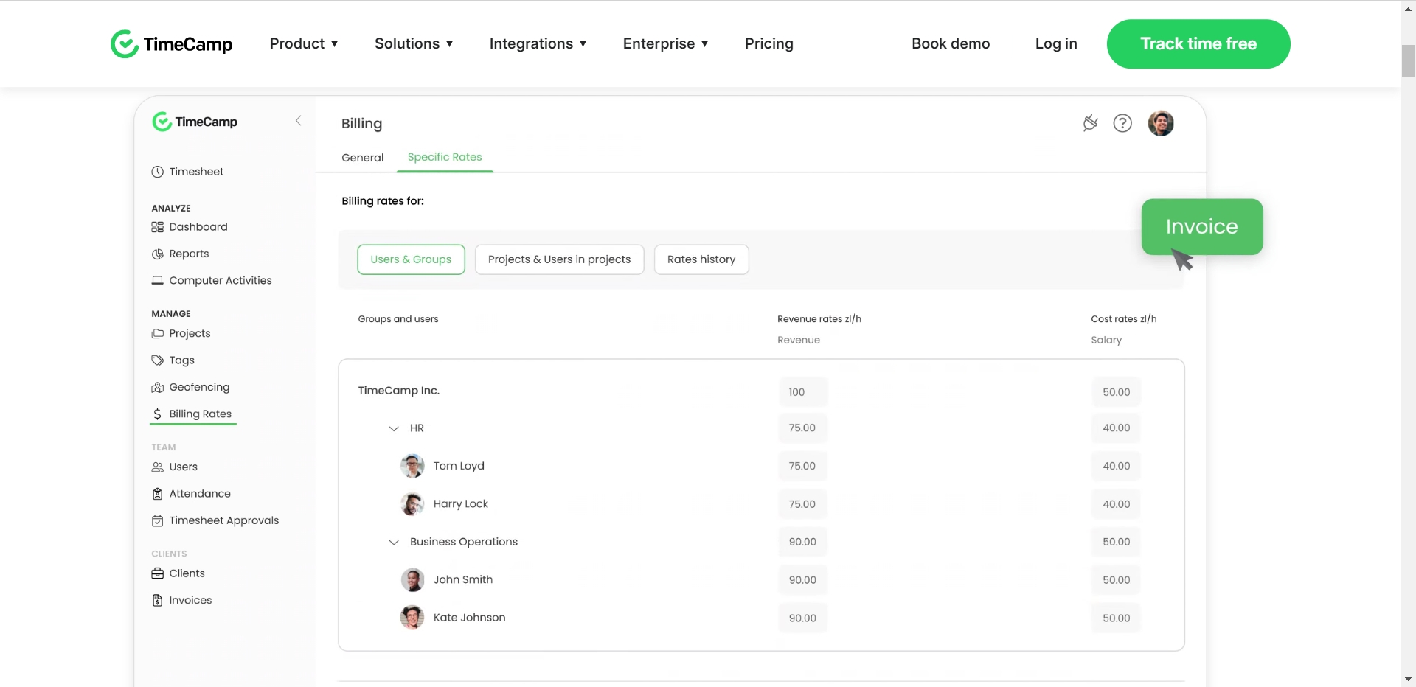This screenshot has height=687, width=1416.
Task: Collapse the HR group row
Action: click(394, 428)
